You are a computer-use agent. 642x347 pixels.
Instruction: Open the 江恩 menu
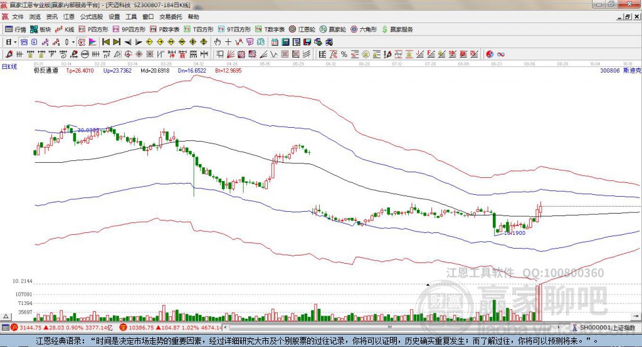click(x=69, y=17)
